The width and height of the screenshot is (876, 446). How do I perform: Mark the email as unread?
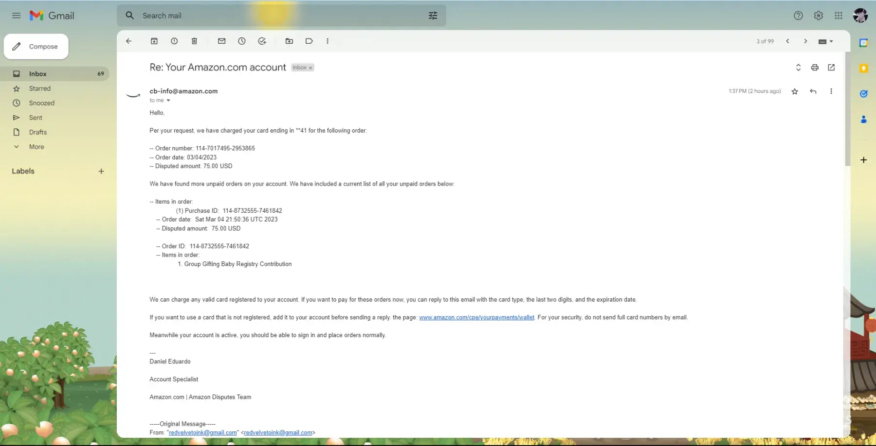pyautogui.click(x=221, y=41)
